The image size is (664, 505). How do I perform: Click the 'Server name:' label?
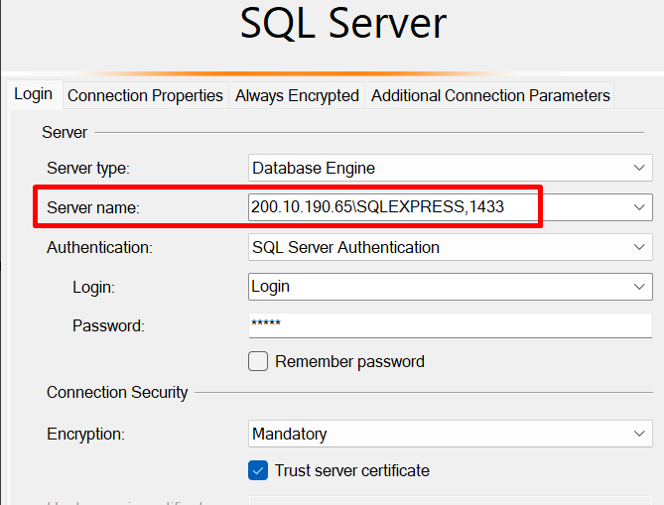pos(93,207)
